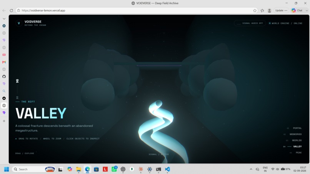Open File Explorer from the taskbar
This screenshot has width=310, height=174.
(78, 169)
